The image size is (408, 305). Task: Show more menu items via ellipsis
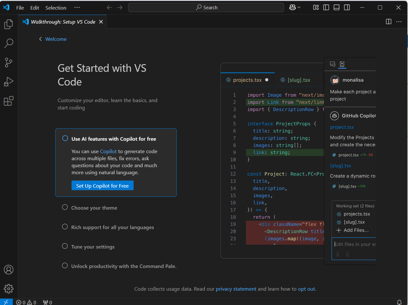tap(77, 7)
